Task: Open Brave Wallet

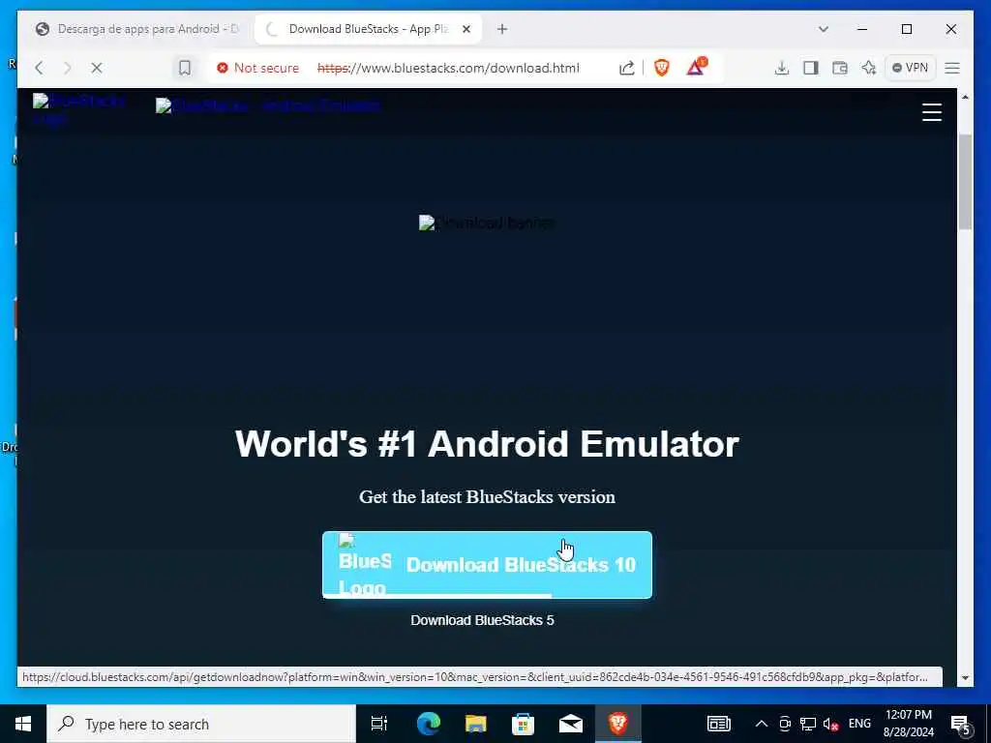Action: [x=839, y=68]
